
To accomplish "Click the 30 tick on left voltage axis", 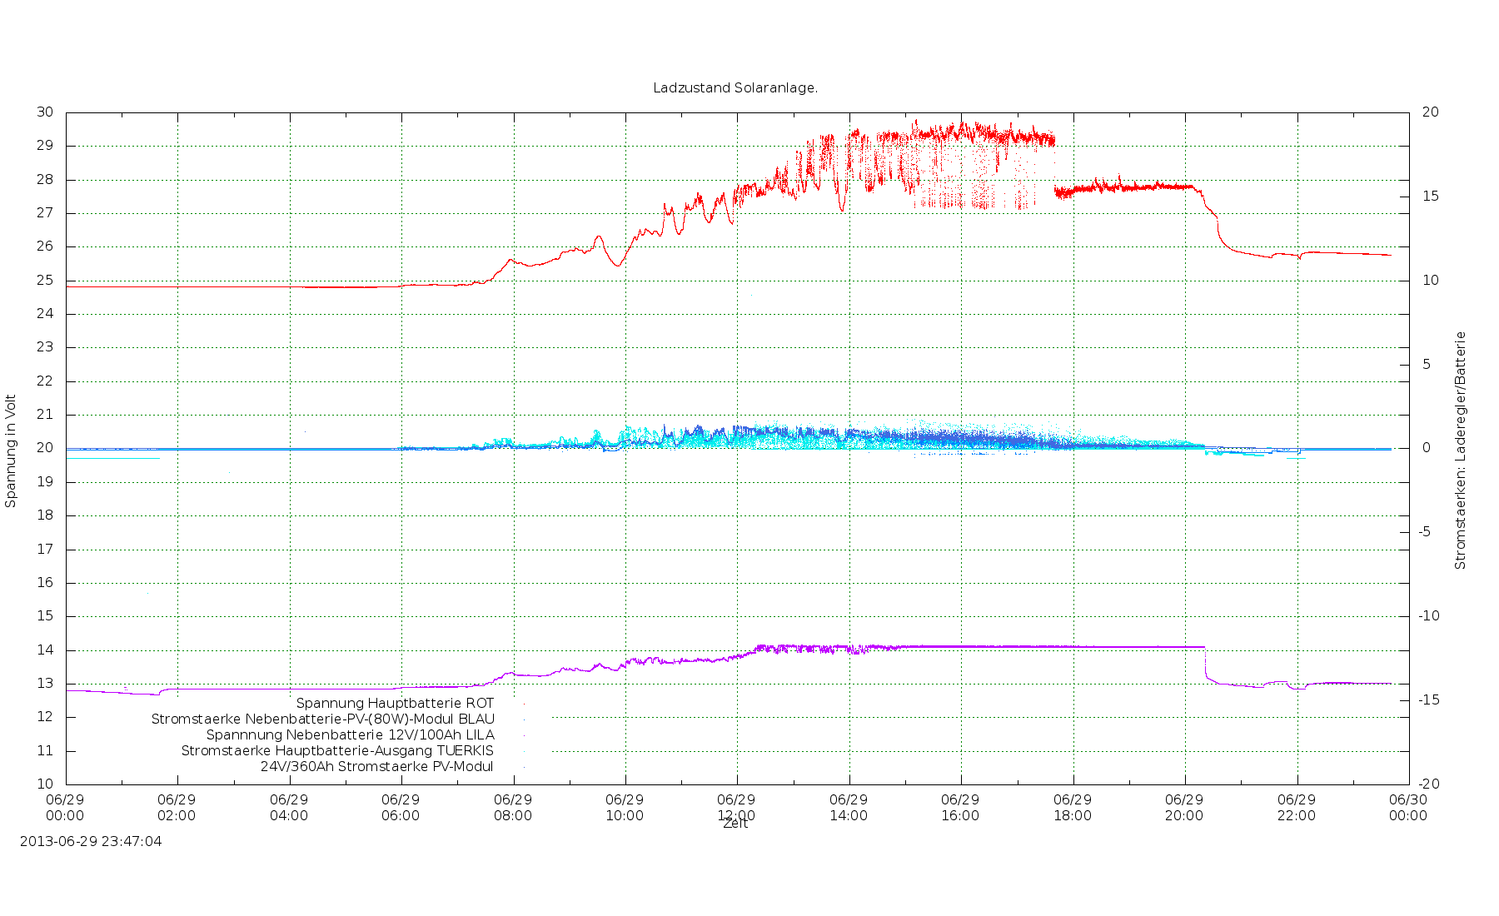I will tap(45, 112).
